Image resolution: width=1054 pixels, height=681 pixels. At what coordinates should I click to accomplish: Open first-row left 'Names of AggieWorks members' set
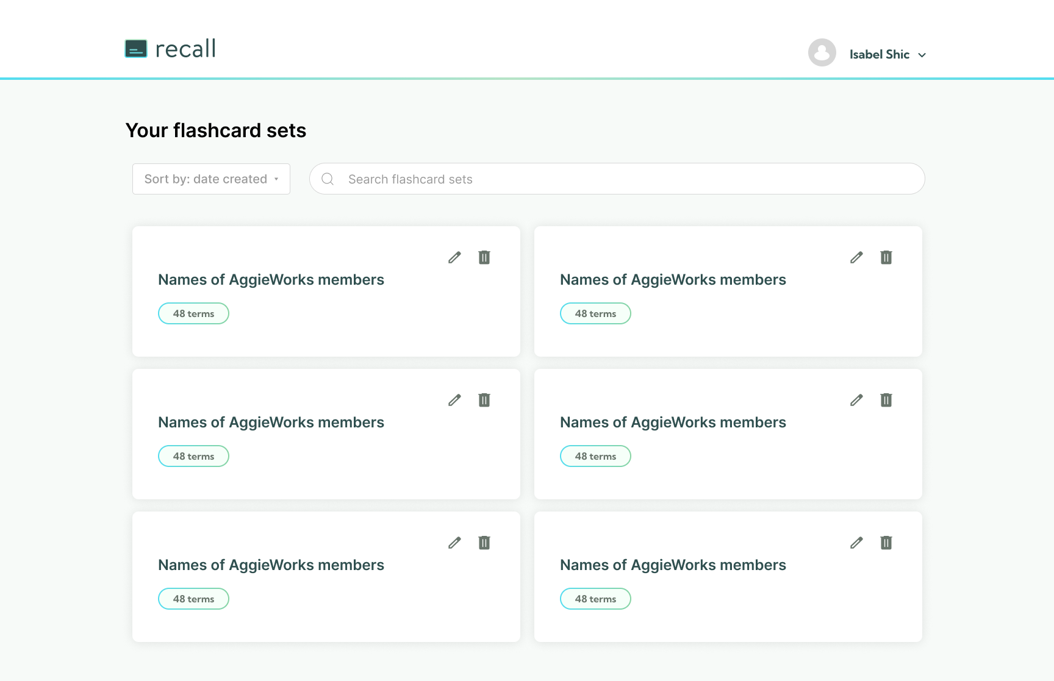click(271, 280)
